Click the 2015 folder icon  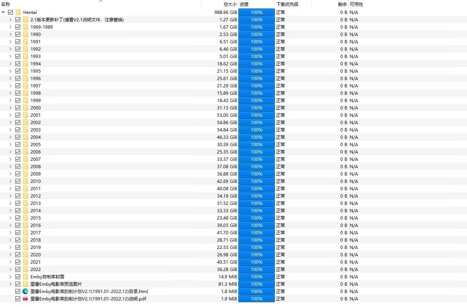click(25, 218)
